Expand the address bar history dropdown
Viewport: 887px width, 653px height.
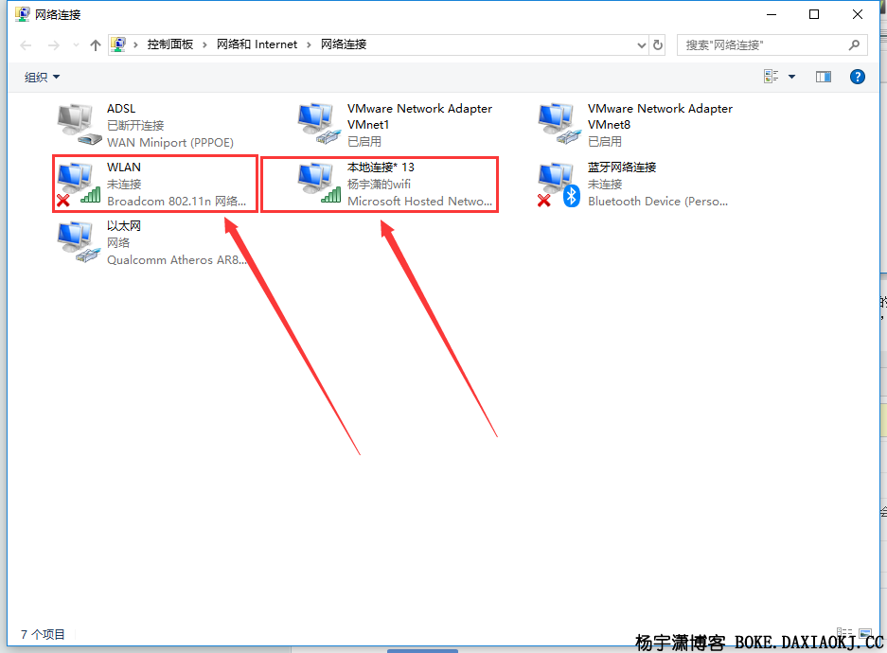click(642, 45)
